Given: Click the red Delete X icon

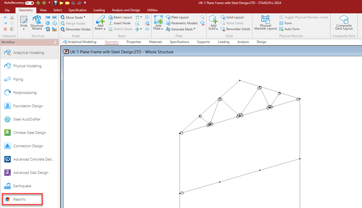Looking at the screenshot, I should pos(5,29).
